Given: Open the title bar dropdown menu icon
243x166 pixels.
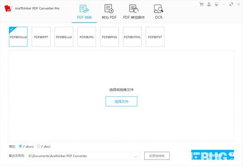Looking at the screenshot, I should tap(216, 4).
